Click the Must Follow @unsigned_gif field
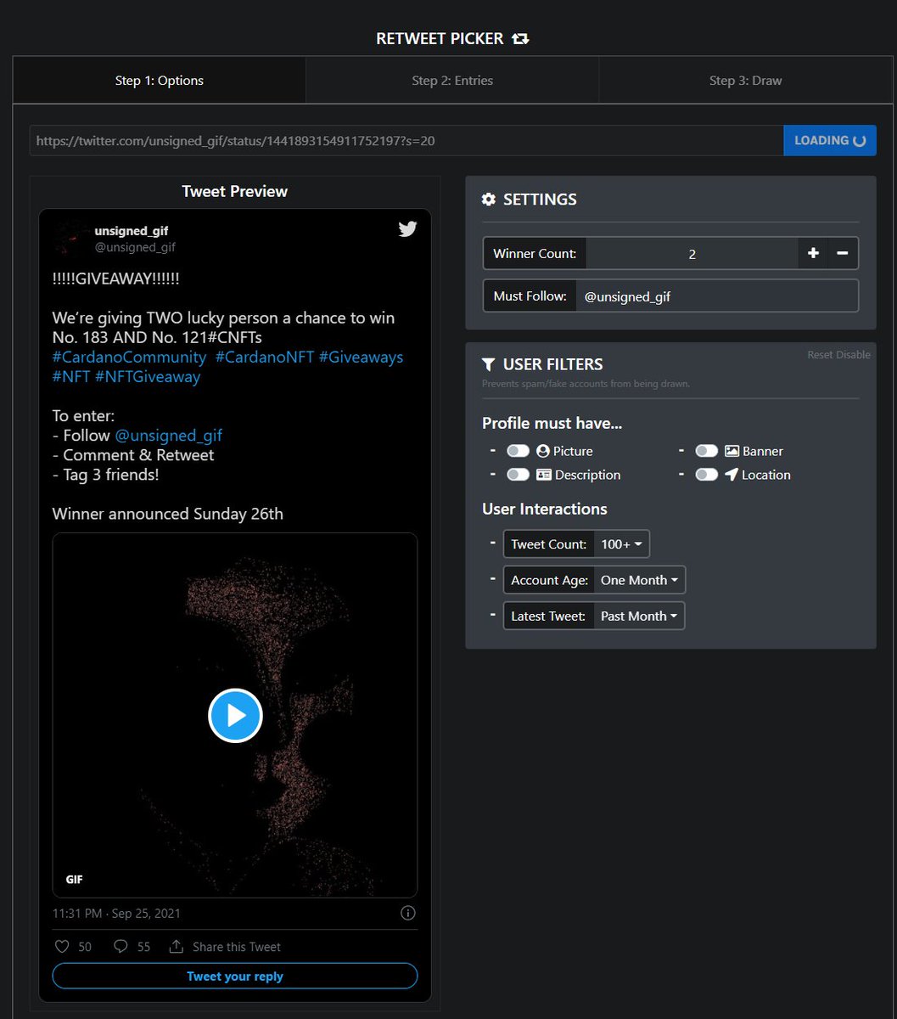Screen dimensions: 897x1019 (716, 296)
